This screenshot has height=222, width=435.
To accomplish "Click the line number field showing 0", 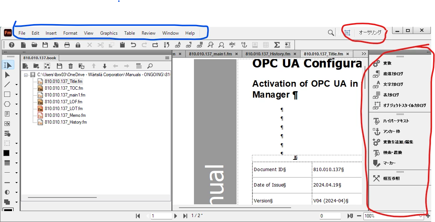I will [330, 216].
